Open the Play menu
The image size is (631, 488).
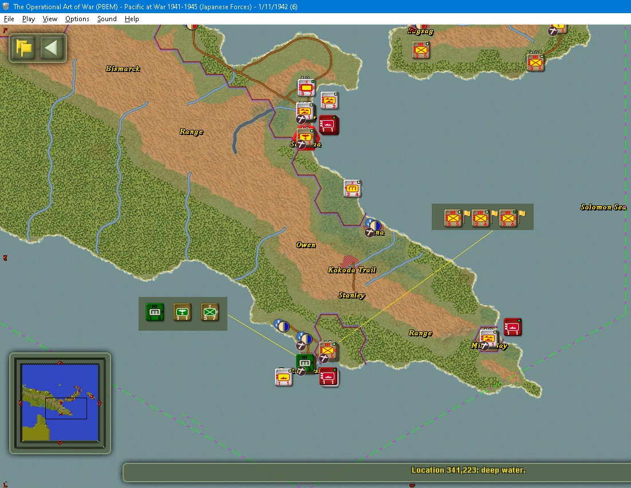click(x=28, y=19)
